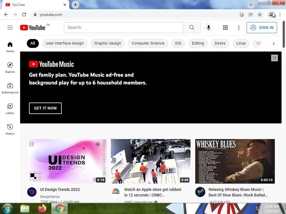286x214 pixels.
Task: Click GET IT NOW button
Action: tap(45, 108)
